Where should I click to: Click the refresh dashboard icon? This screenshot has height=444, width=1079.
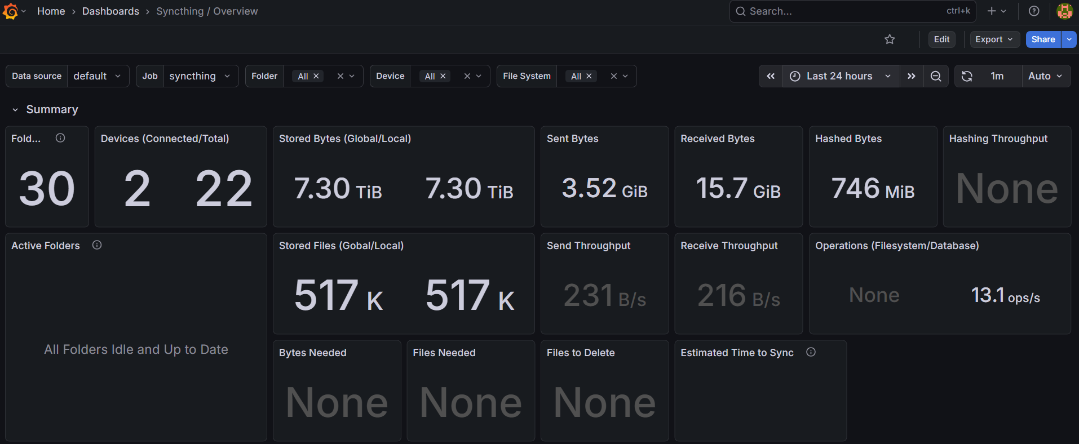(x=967, y=76)
